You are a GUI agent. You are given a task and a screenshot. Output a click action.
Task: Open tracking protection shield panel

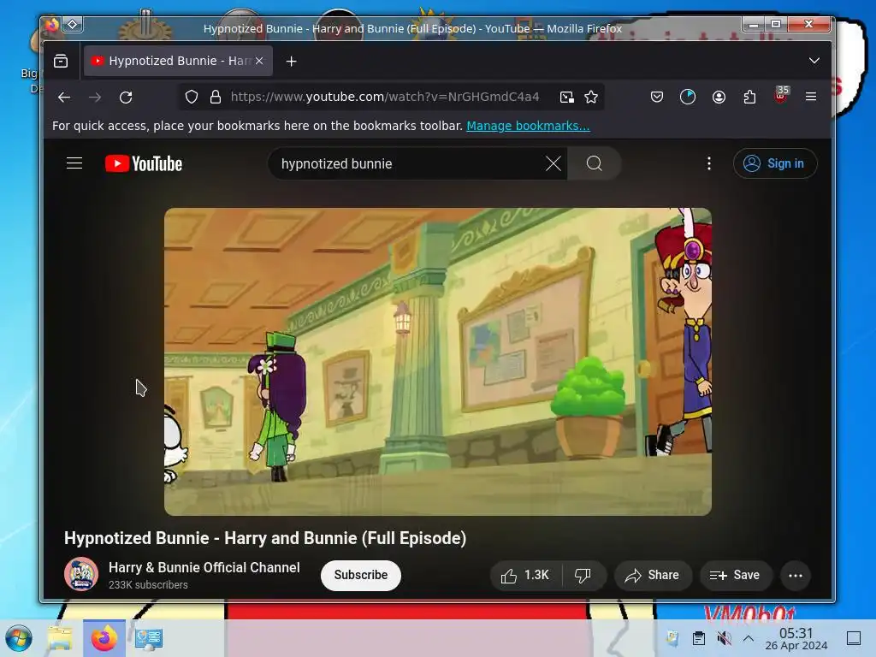[x=192, y=98]
